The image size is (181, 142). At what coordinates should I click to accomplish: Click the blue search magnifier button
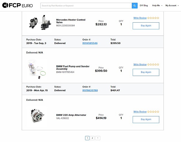pos(135,5)
